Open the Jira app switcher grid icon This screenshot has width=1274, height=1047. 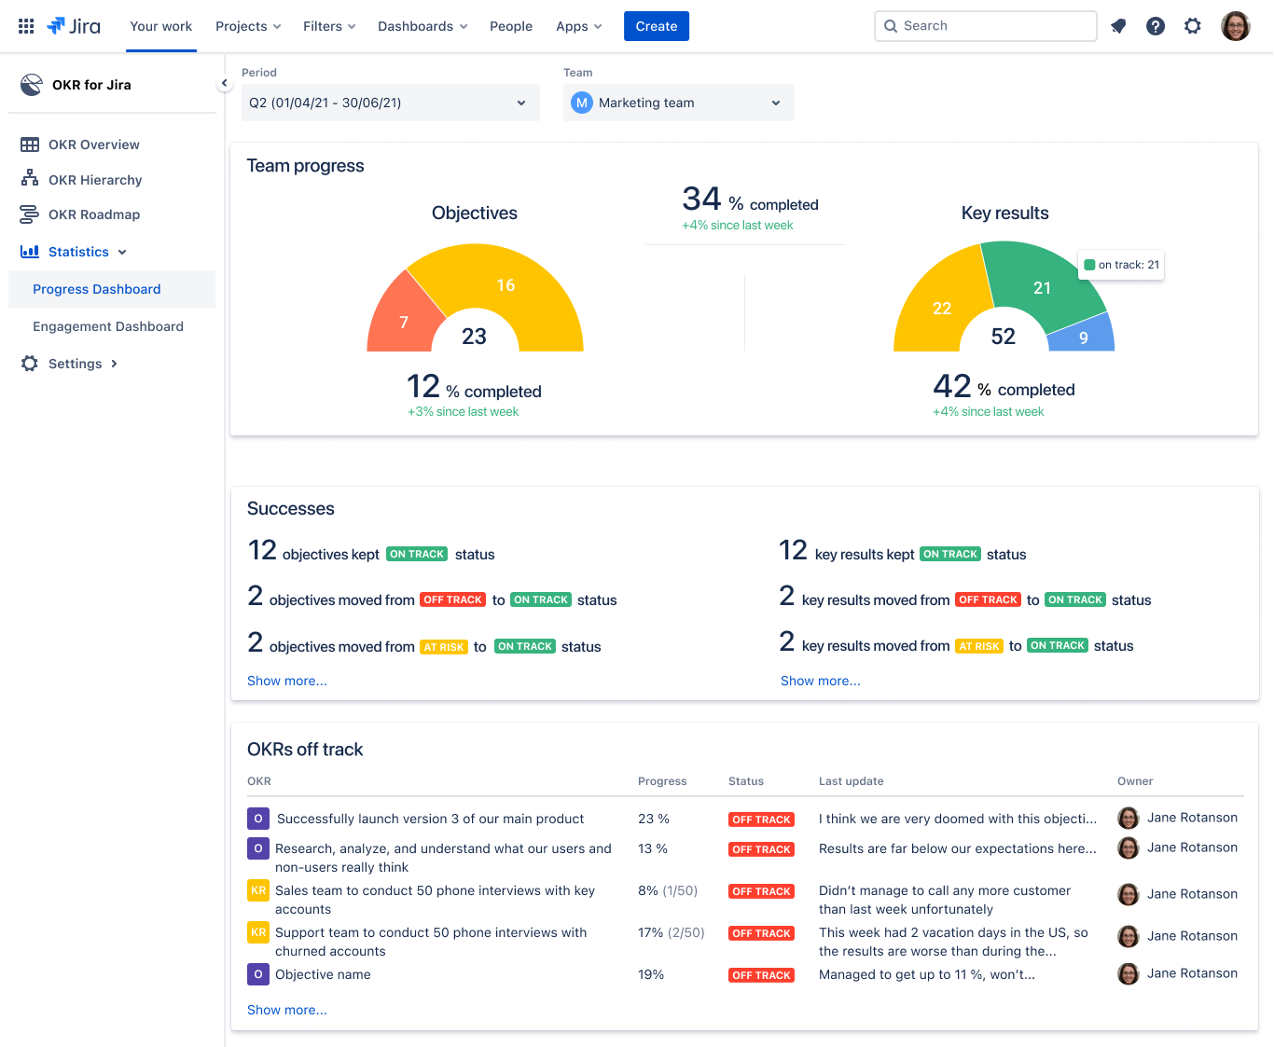coord(26,25)
